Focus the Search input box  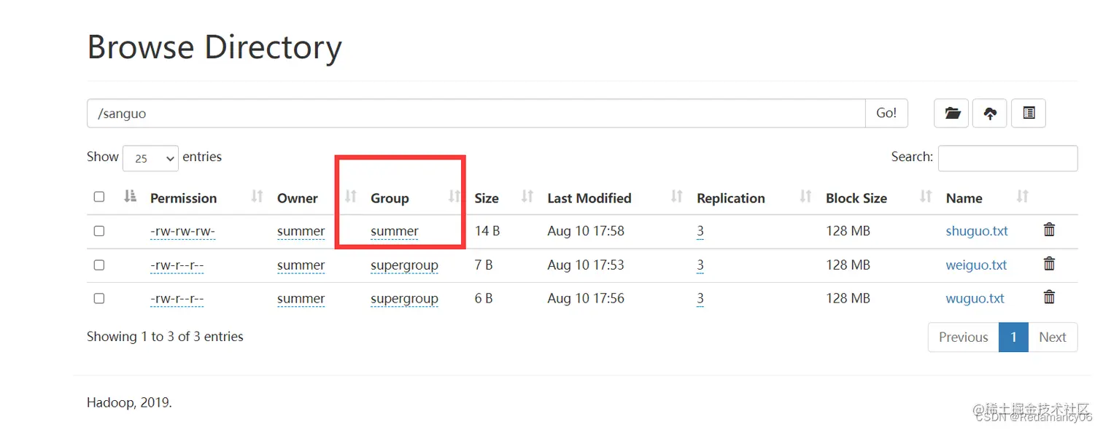1007,158
